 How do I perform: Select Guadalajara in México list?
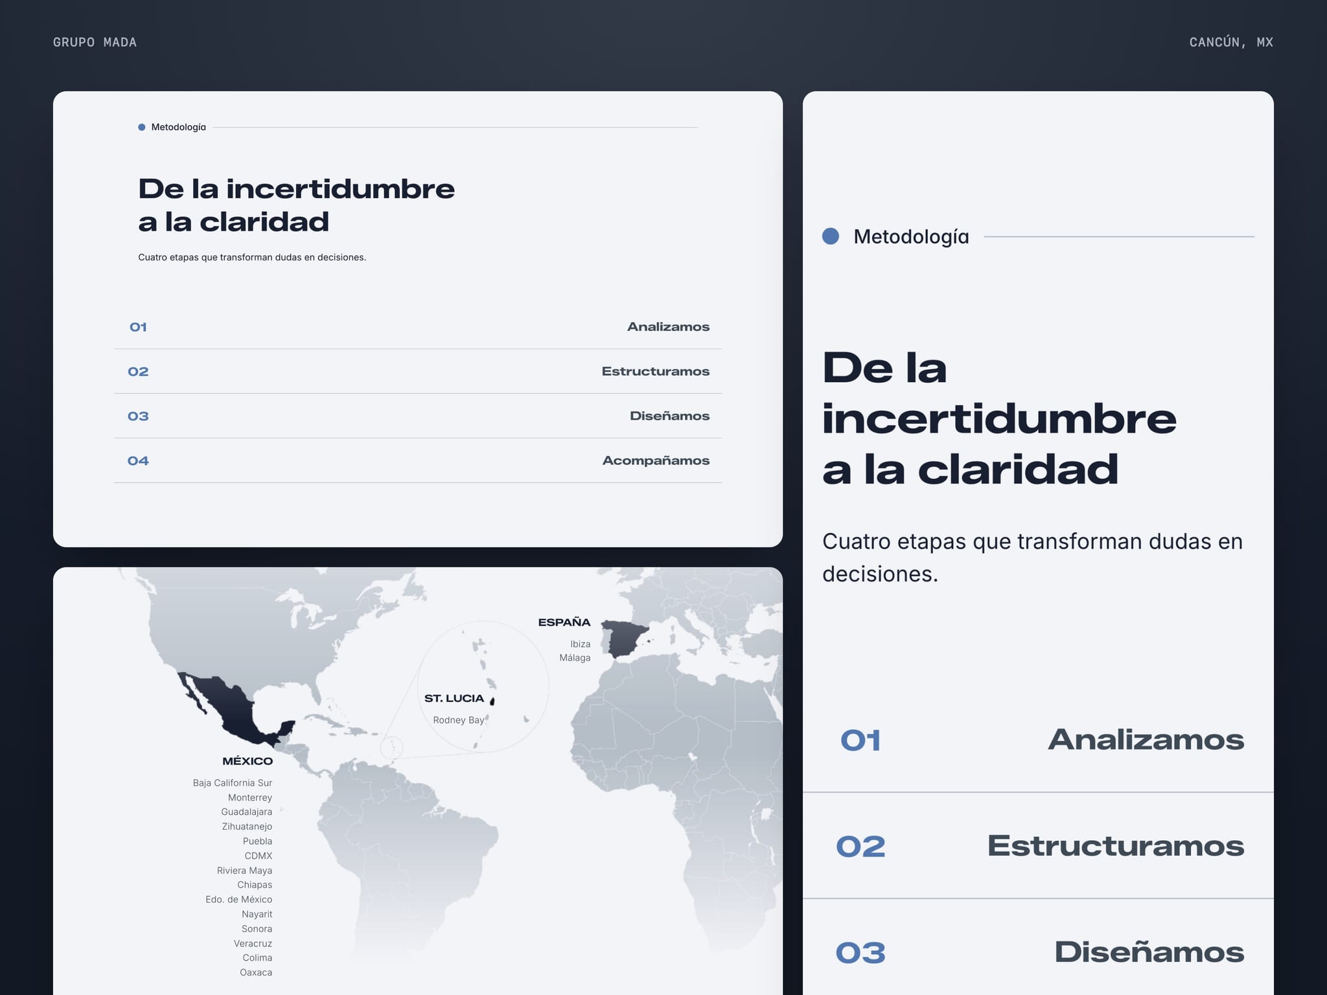coord(247,812)
